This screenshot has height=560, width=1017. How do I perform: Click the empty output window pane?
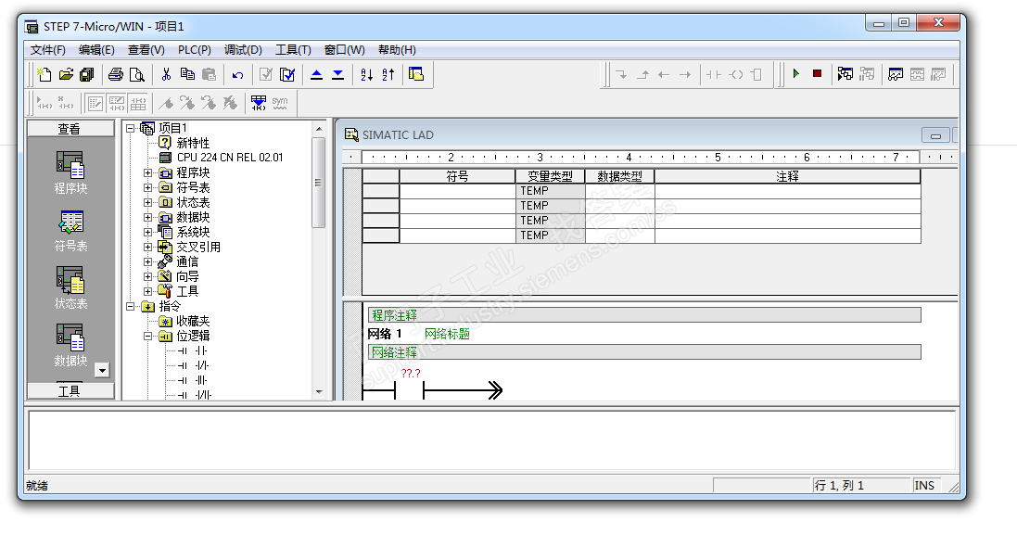491,440
